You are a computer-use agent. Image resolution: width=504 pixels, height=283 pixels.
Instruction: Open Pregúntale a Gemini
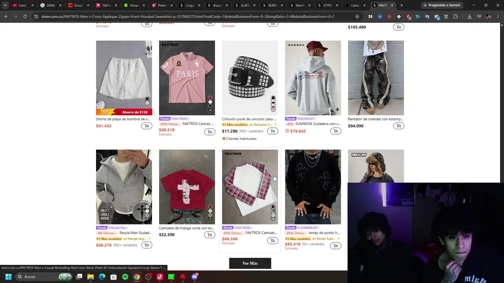coord(441,6)
